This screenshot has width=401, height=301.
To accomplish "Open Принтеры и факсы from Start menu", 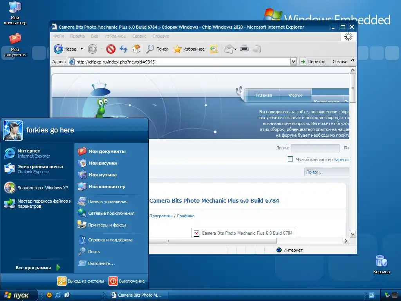I will [102, 225].
